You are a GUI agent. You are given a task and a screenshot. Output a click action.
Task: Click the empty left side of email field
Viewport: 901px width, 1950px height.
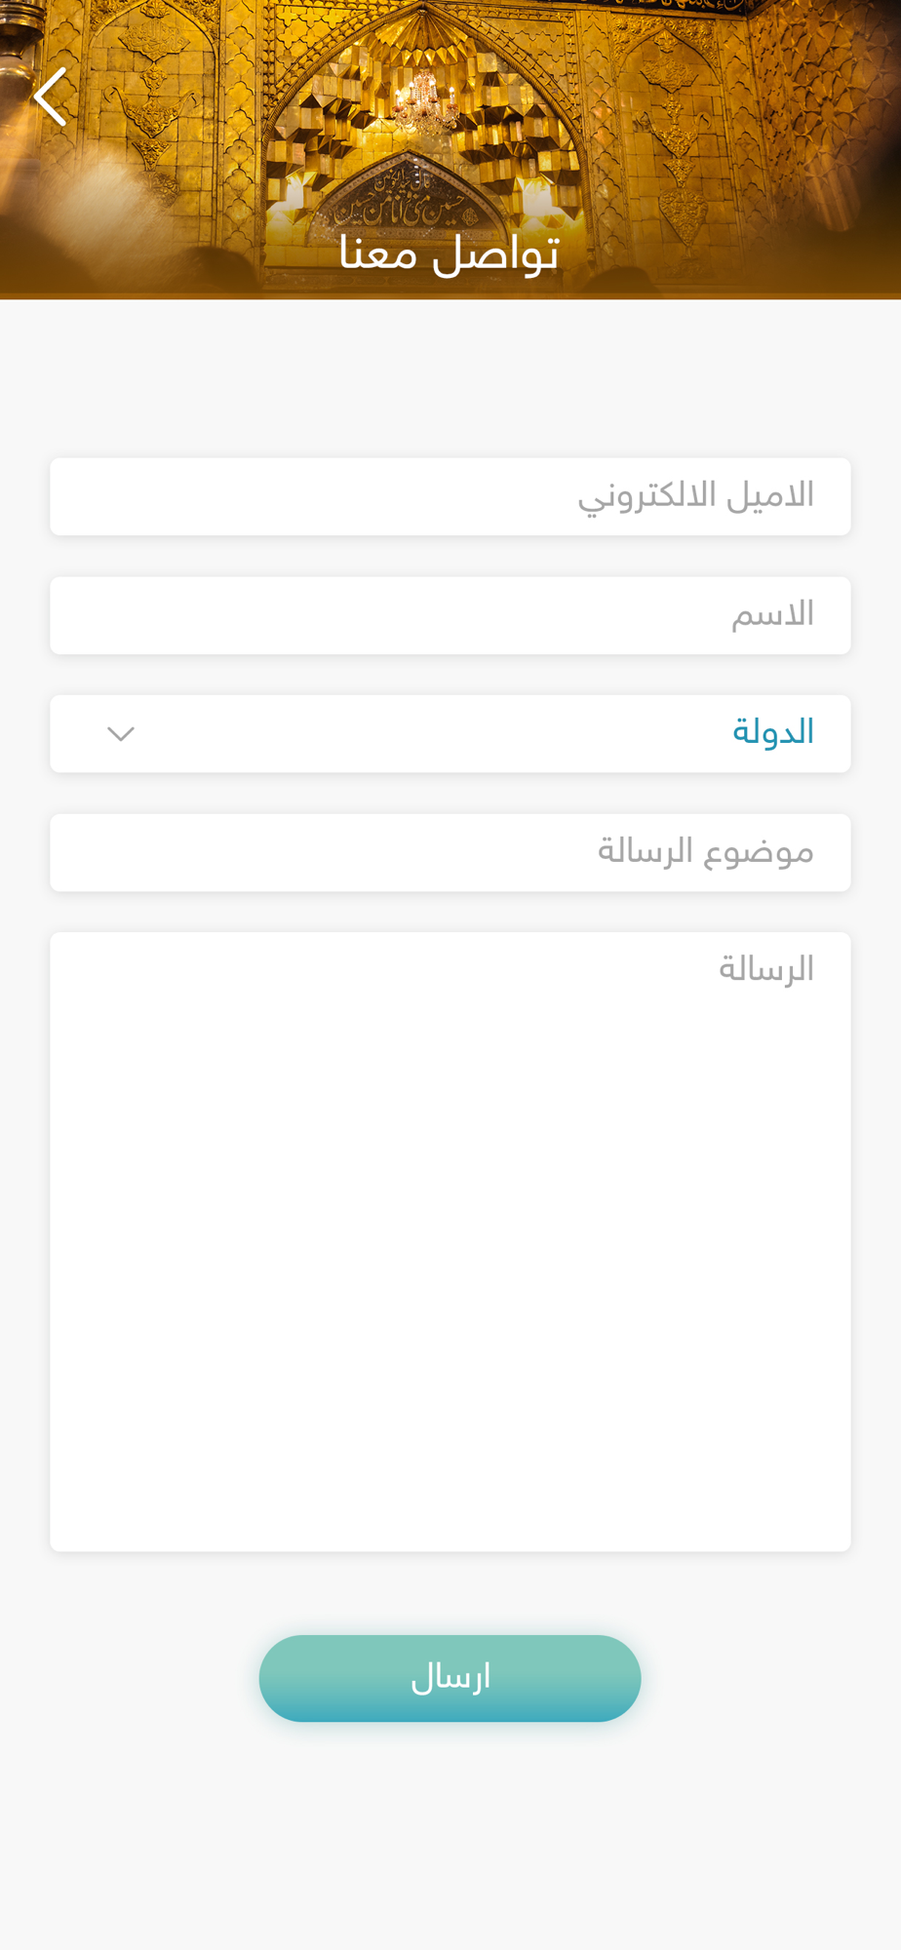(244, 496)
